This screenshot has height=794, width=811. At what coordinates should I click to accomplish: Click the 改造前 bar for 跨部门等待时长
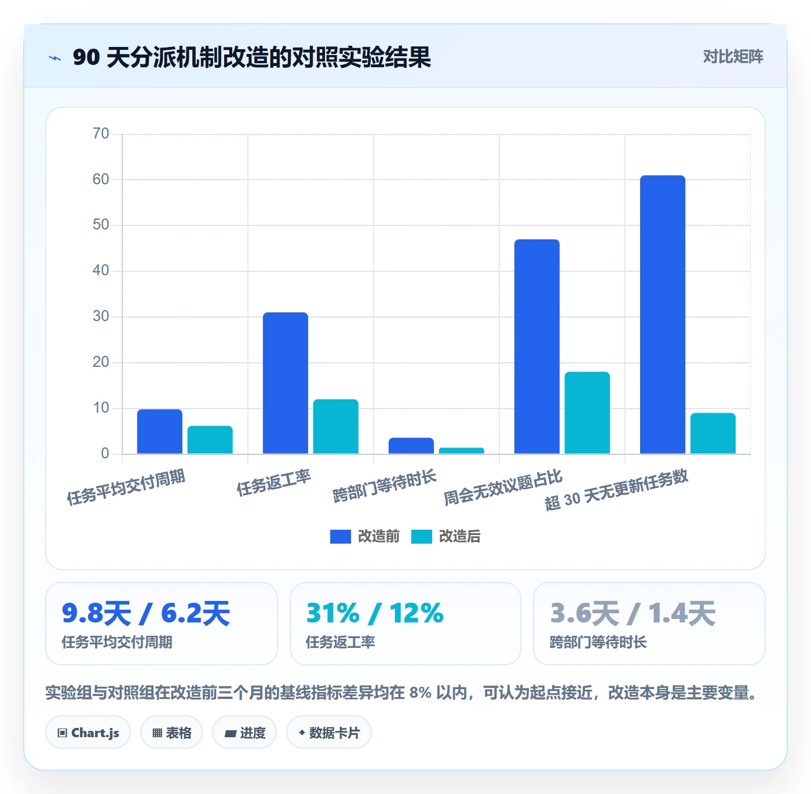click(x=411, y=446)
